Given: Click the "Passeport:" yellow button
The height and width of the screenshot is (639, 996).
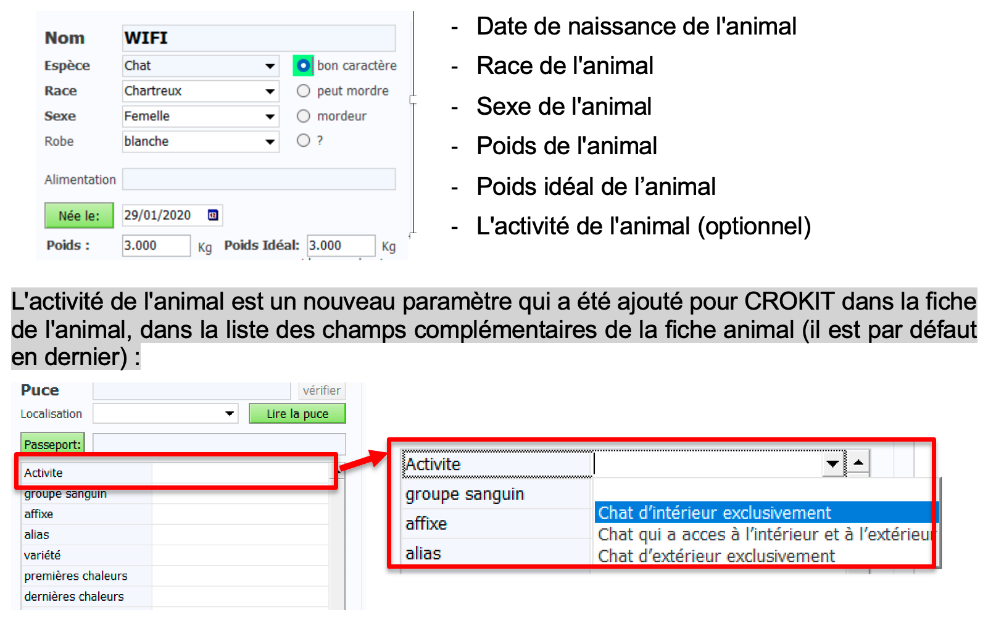Looking at the screenshot, I should [x=53, y=445].
